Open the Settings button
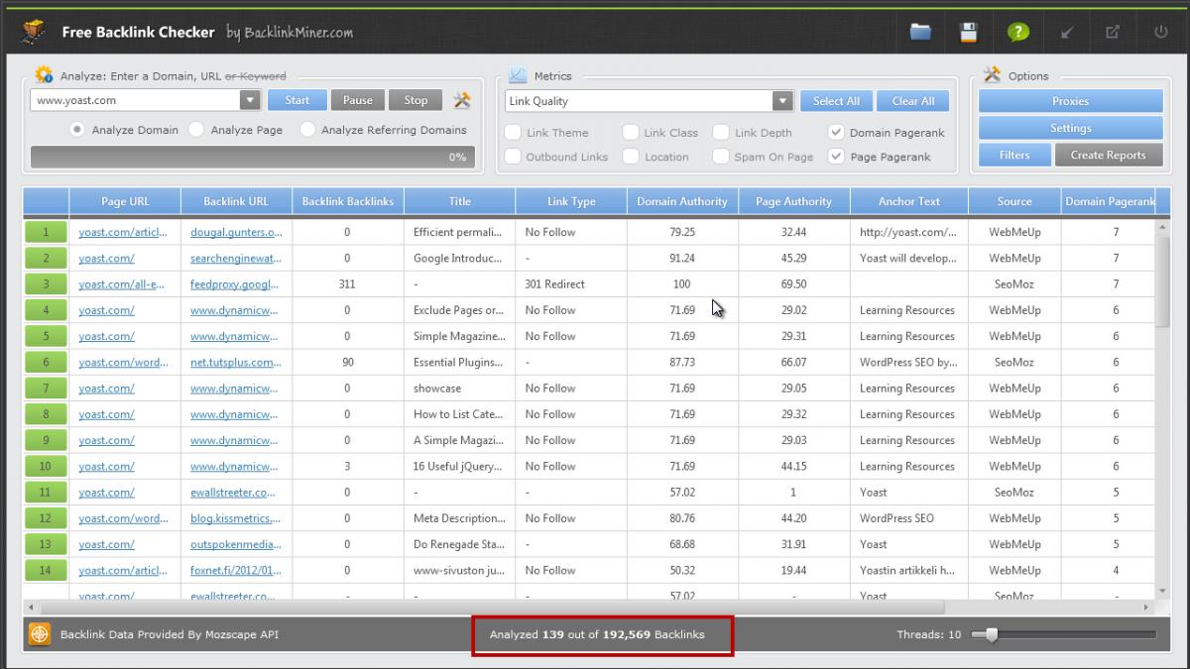Viewport: 1190px width, 669px height. (x=1071, y=128)
